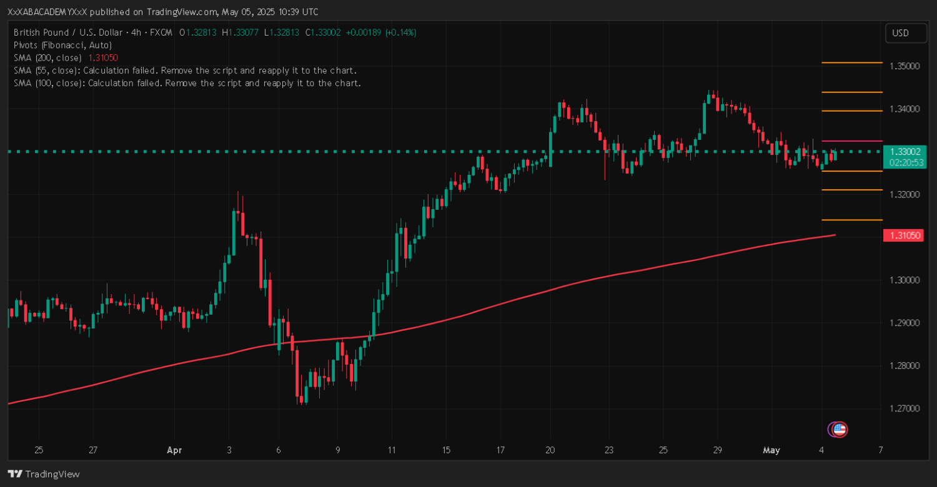Screen dimensions: 937x487
Task: Click the 1.30000 label on price axis
Action: [x=904, y=280]
